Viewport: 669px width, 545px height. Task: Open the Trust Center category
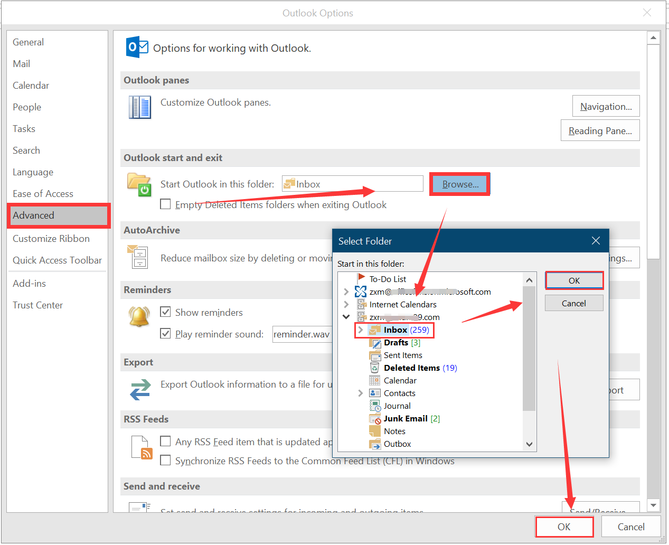[x=37, y=305]
